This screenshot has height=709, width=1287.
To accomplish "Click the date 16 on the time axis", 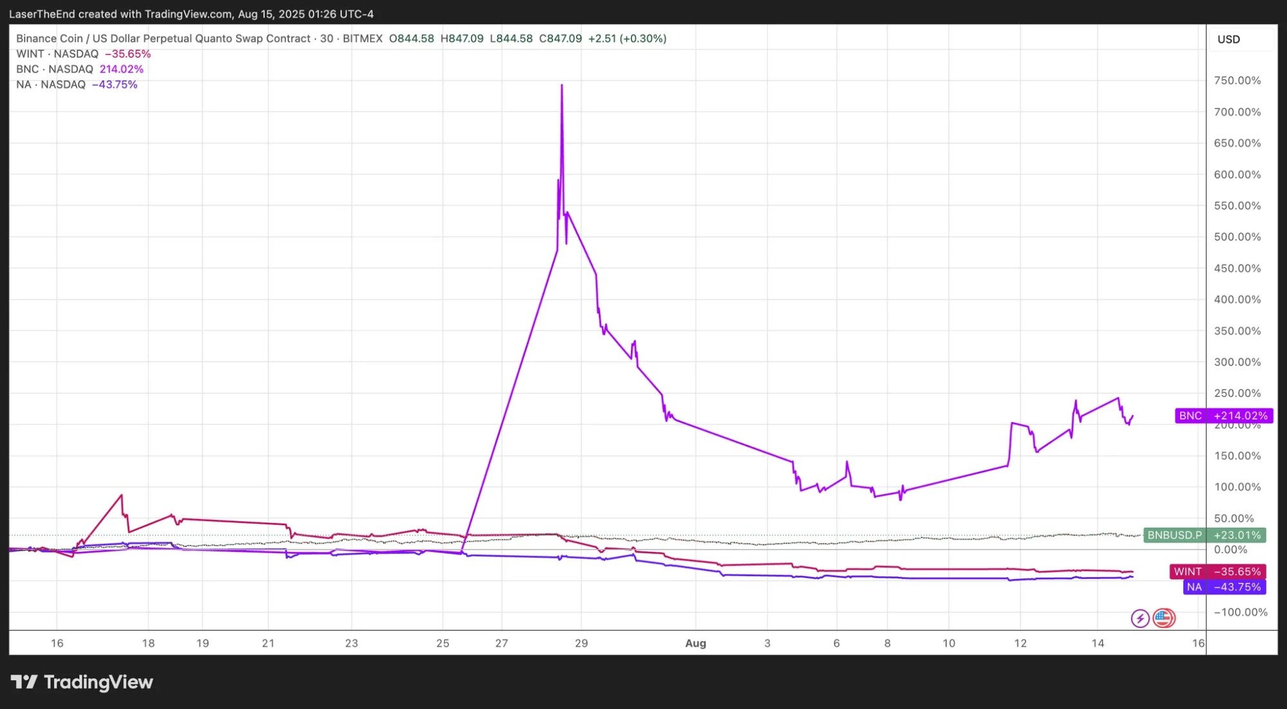I will [56, 643].
